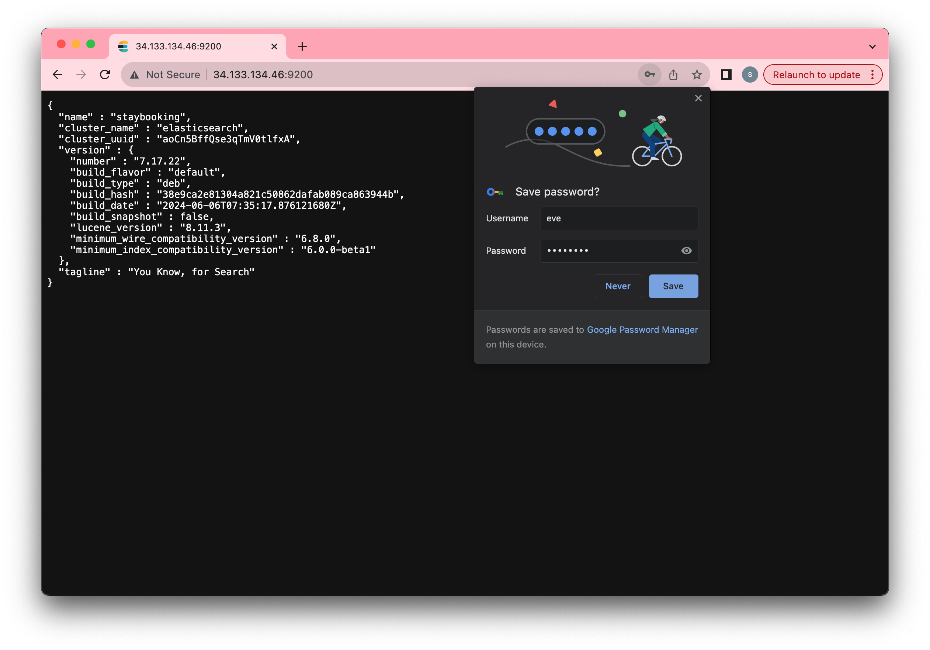930x650 pixels.
Task: Hide the password by toggling visibility
Action: coord(686,251)
